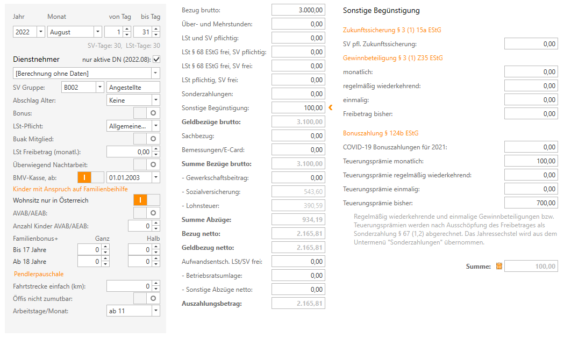
Task: Click the LSt und SV pflichtig field
Action: pyautogui.click(x=298, y=38)
